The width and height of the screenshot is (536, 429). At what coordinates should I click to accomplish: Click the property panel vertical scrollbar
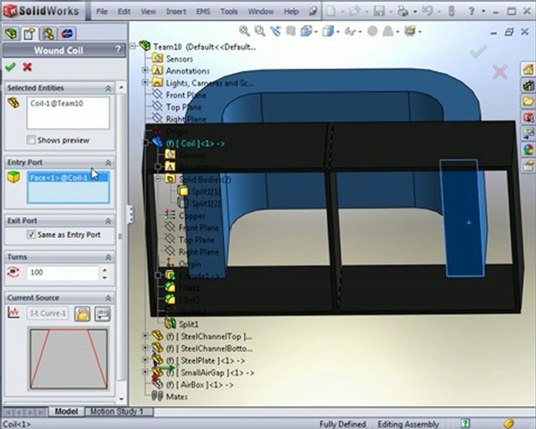point(121,236)
